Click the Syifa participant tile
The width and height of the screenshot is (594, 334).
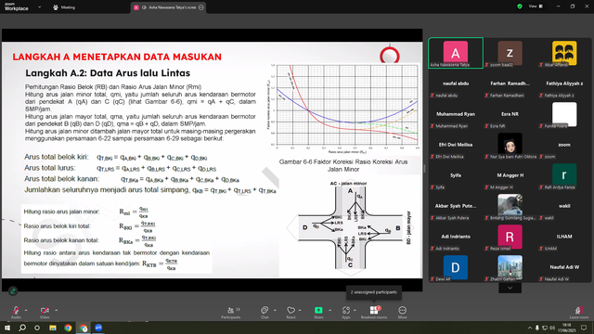pos(456,176)
